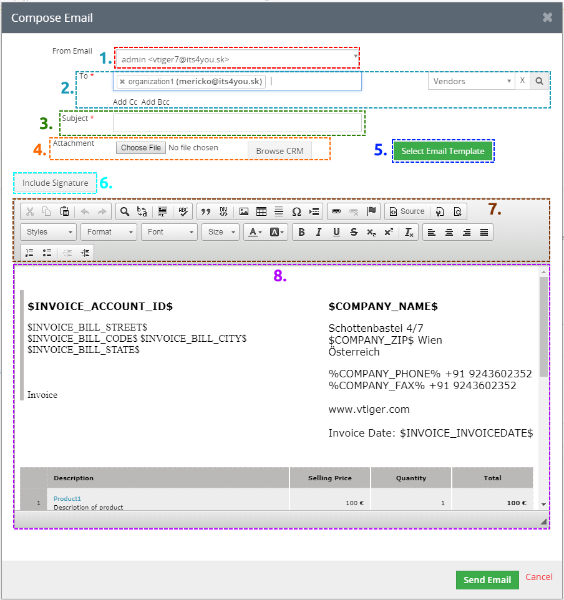Open the Font dropdown

click(x=169, y=232)
